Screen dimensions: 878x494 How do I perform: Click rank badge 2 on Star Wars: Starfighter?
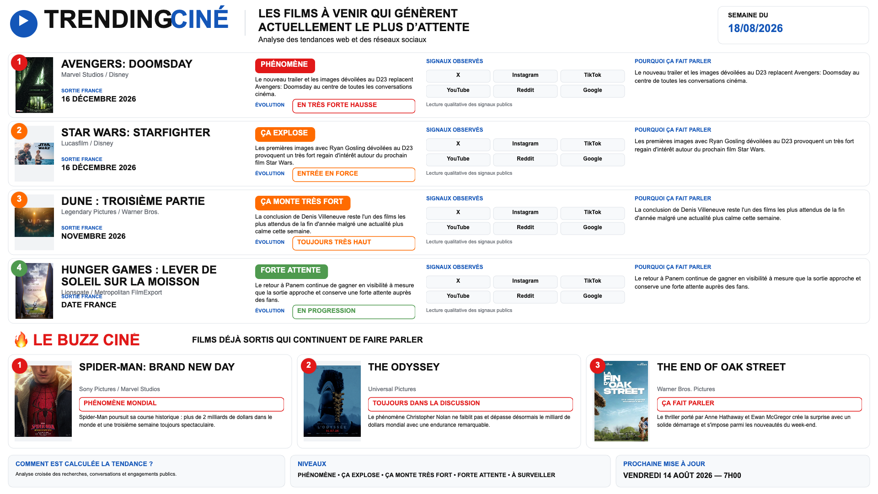pyautogui.click(x=19, y=130)
